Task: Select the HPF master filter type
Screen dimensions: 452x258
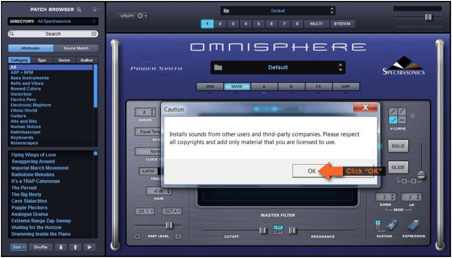Action: [278, 232]
